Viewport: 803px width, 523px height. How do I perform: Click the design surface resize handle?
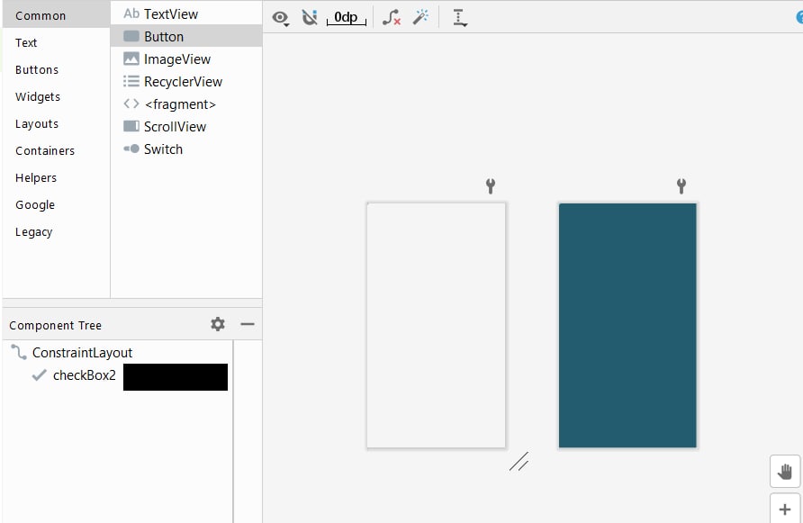[x=519, y=461]
